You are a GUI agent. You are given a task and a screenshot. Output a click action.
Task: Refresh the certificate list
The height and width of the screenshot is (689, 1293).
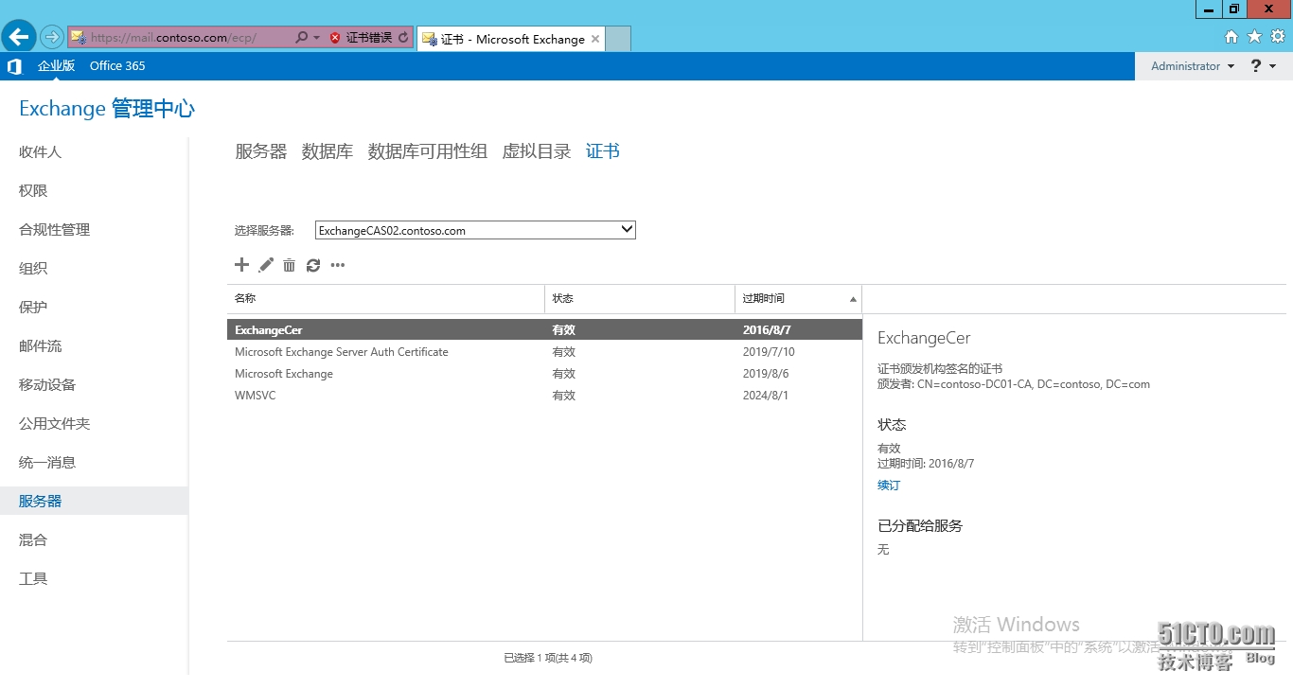(313, 265)
